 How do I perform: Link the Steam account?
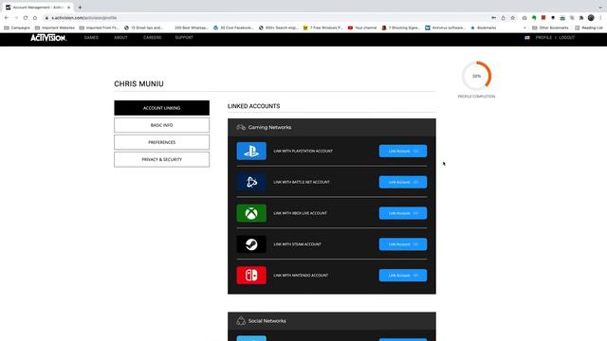click(x=403, y=244)
